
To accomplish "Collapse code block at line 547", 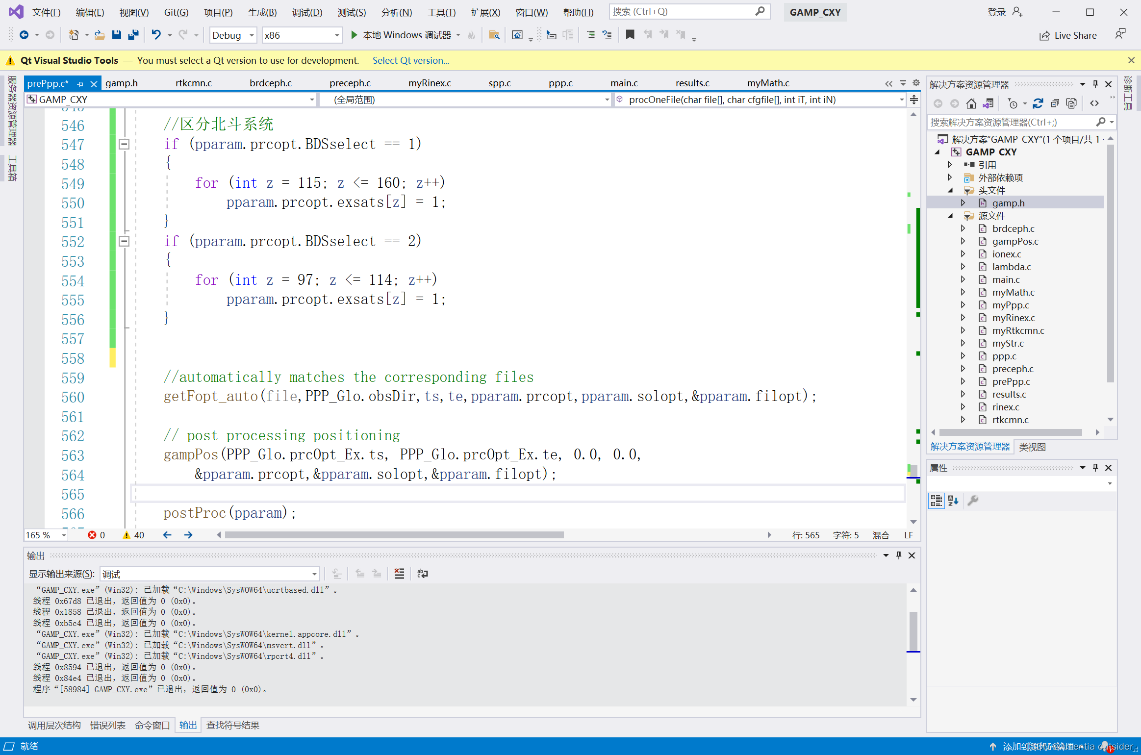I will click(124, 144).
